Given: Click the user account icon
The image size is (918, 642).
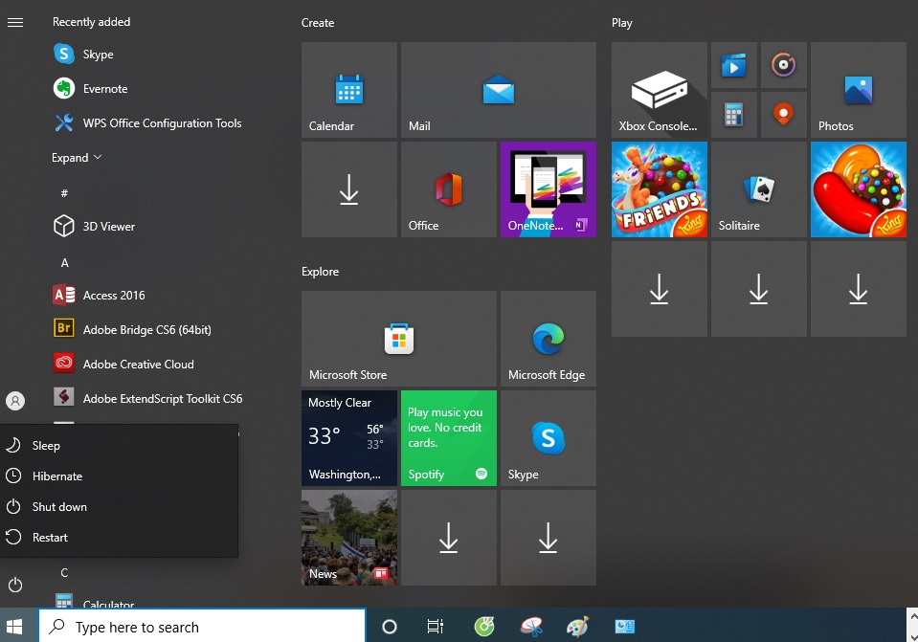Looking at the screenshot, I should coord(15,401).
